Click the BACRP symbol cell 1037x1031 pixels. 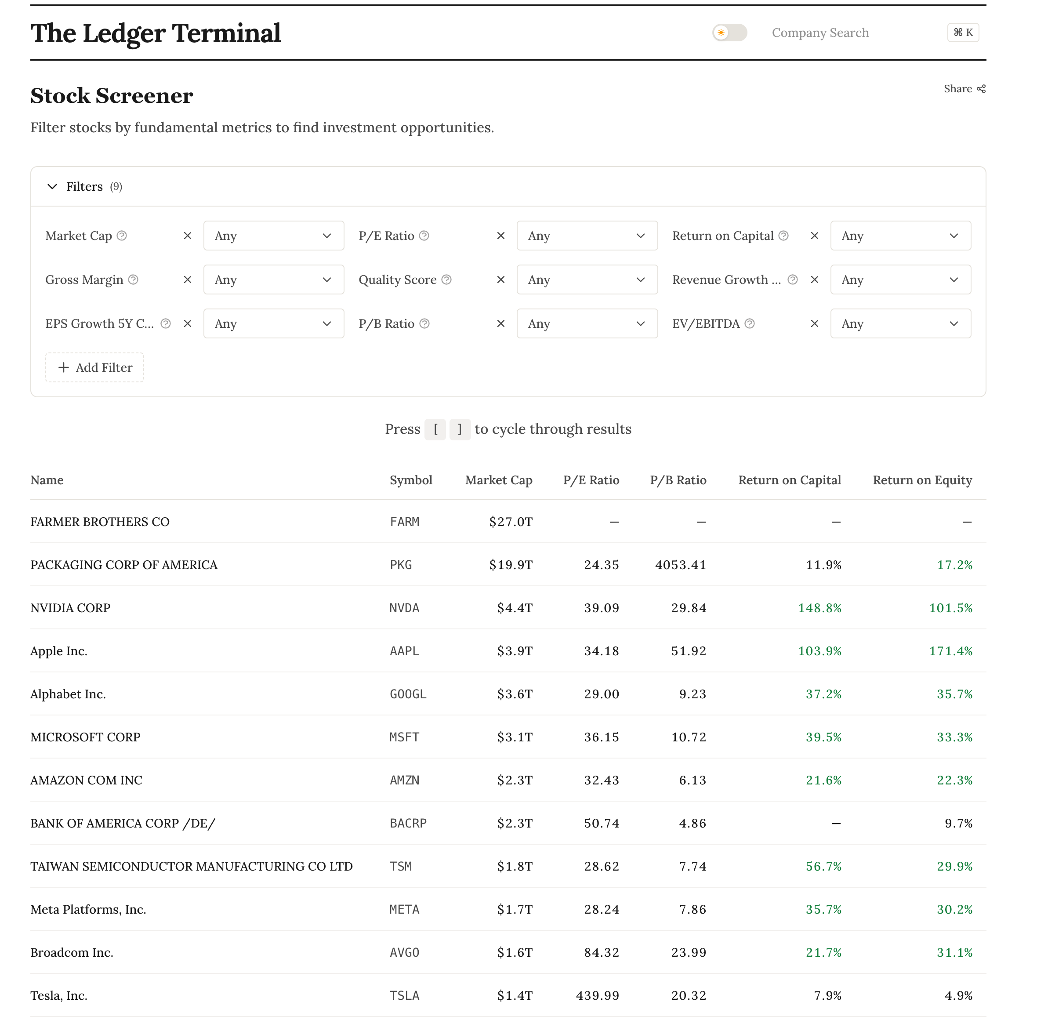tap(408, 823)
